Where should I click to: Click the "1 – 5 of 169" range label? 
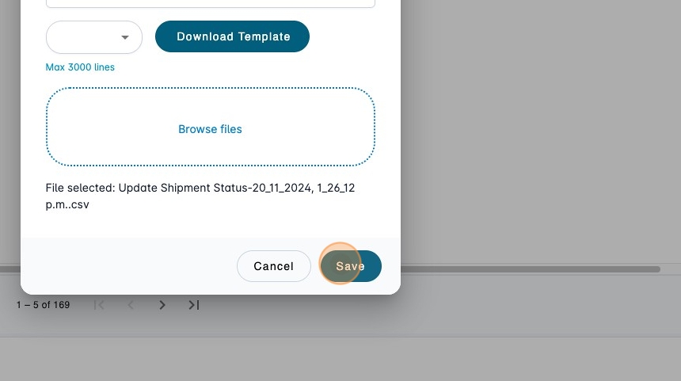[43, 305]
